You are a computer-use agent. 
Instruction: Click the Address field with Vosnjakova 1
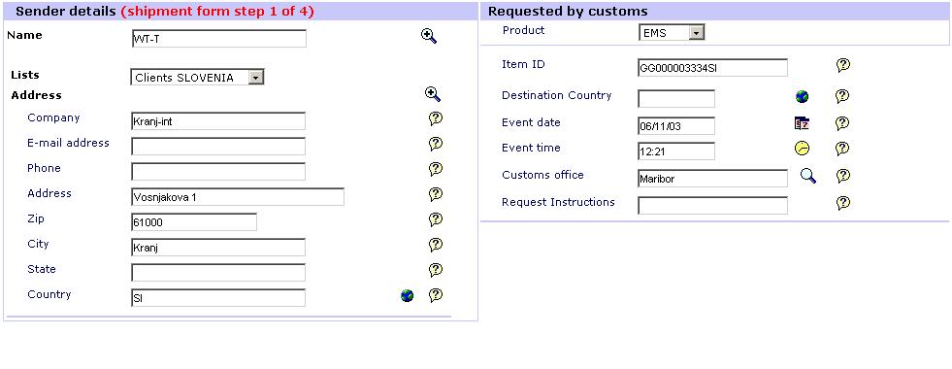coord(238,197)
